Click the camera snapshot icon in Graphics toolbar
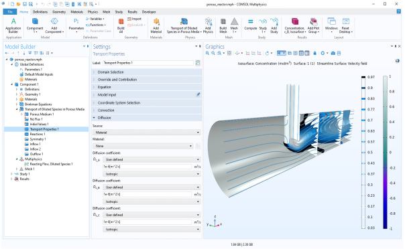 coord(333,53)
